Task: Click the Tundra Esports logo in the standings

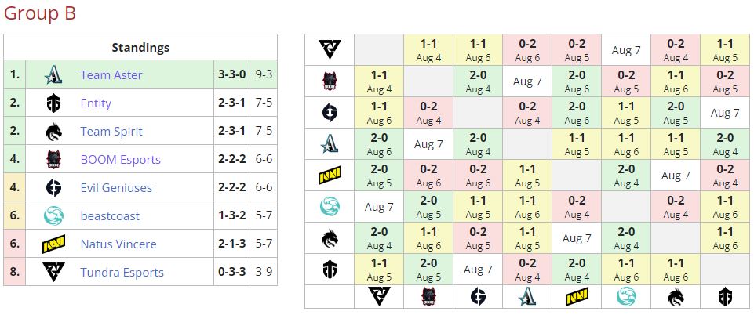Action: pyautogui.click(x=53, y=273)
